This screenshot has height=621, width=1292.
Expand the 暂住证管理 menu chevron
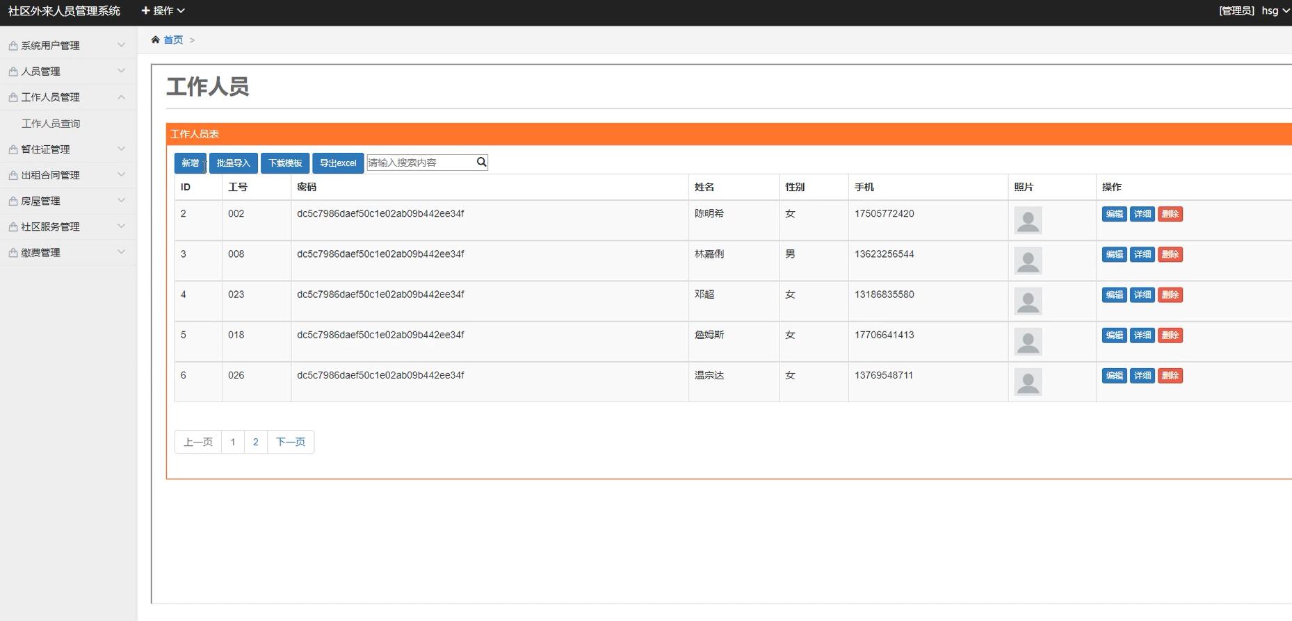coord(121,149)
